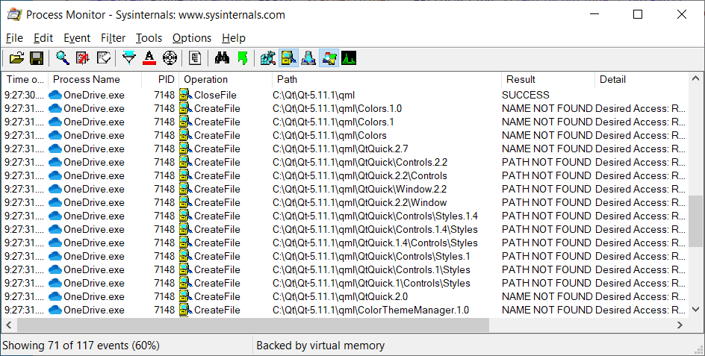This screenshot has height=356, width=705.
Task: Select the row with path ending qml\Colors
Action: point(345,135)
